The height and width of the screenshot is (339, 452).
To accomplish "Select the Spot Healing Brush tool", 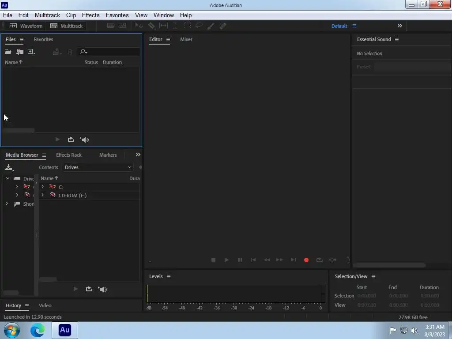I will (222, 26).
